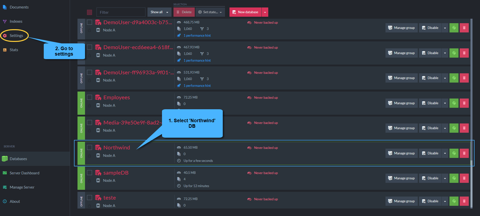Expand the New database arrow dropdown
Image resolution: width=480 pixels, height=216 pixels.
click(265, 12)
